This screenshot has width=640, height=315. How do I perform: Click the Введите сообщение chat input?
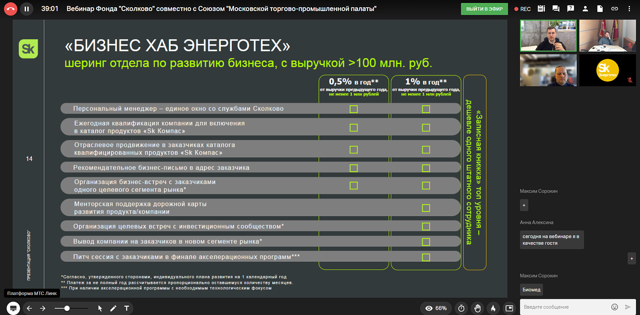coord(564,307)
